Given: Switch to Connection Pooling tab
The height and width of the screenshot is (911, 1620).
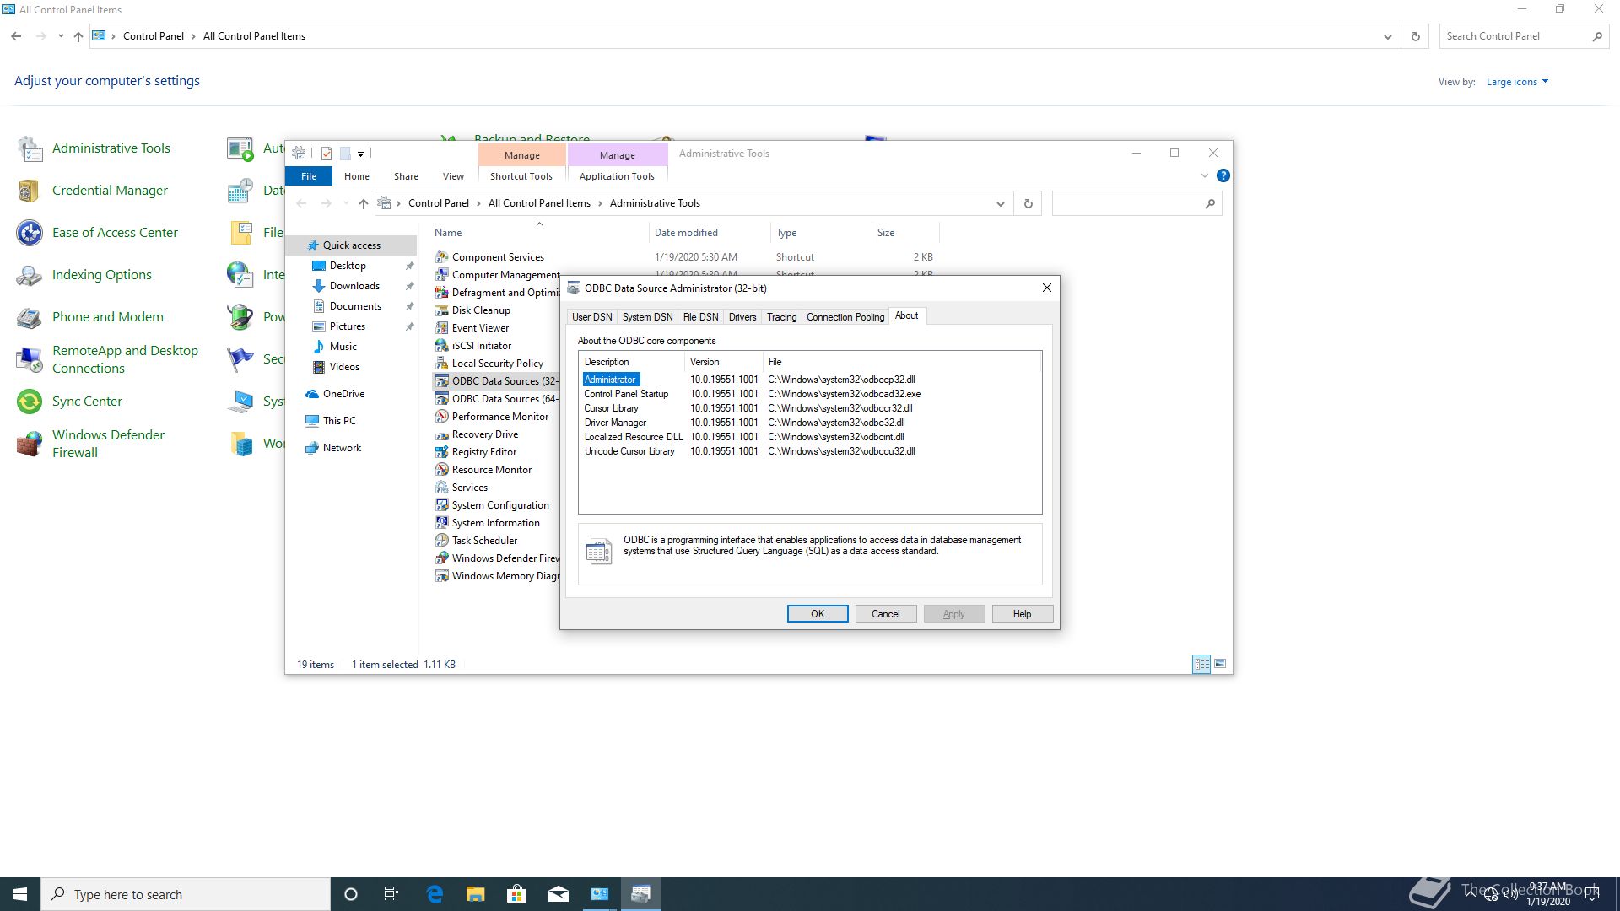Looking at the screenshot, I should (845, 317).
